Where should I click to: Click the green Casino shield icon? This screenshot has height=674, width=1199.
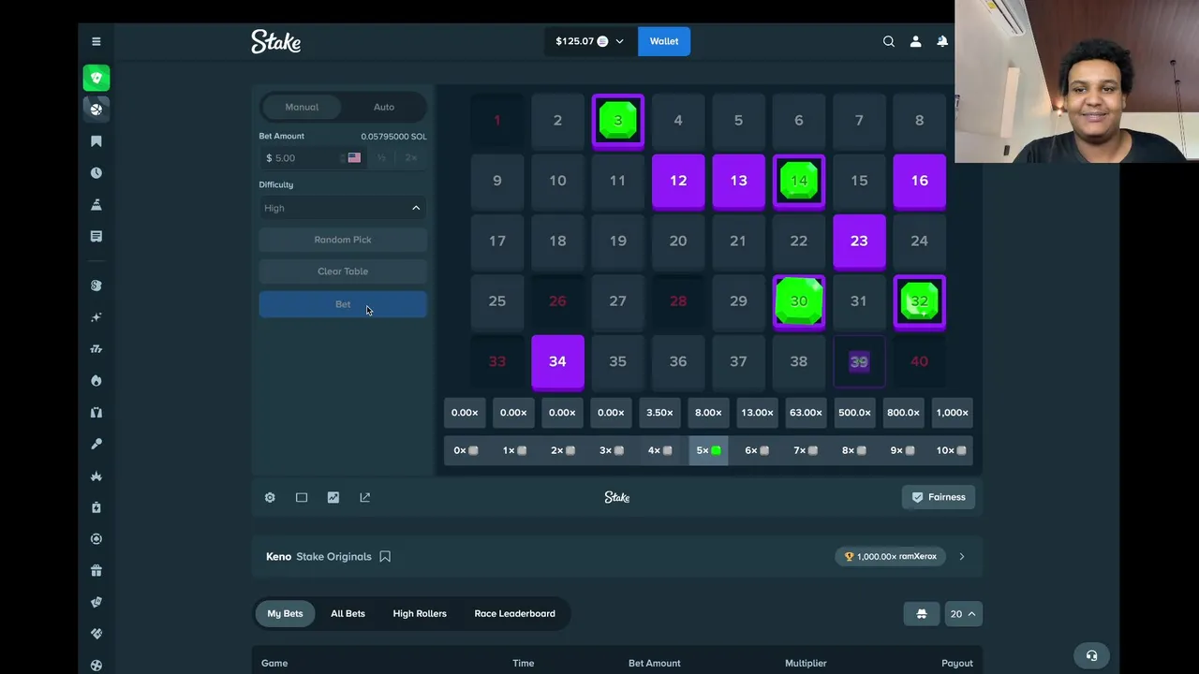pyautogui.click(x=96, y=78)
